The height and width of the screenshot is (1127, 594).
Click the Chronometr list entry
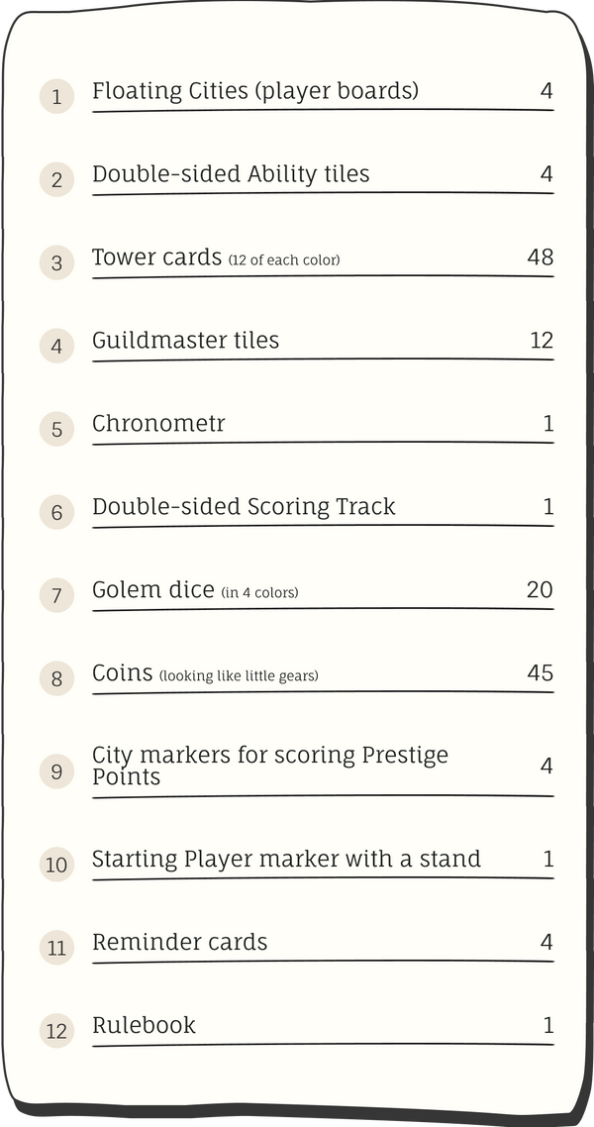tap(158, 424)
